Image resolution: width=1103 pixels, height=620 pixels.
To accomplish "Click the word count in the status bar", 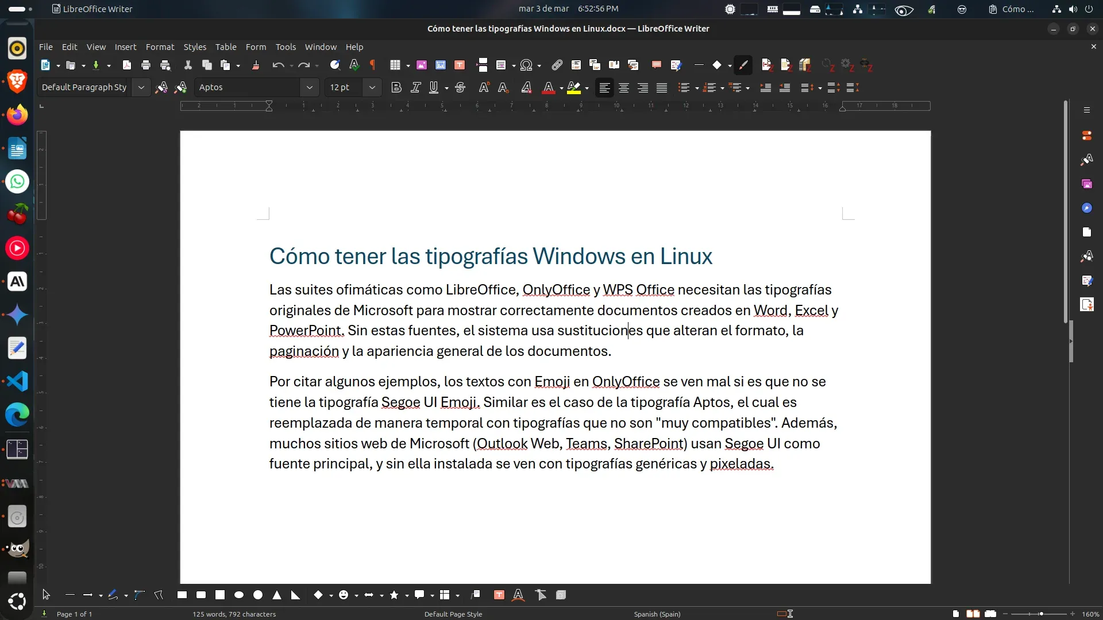I will coord(234,614).
